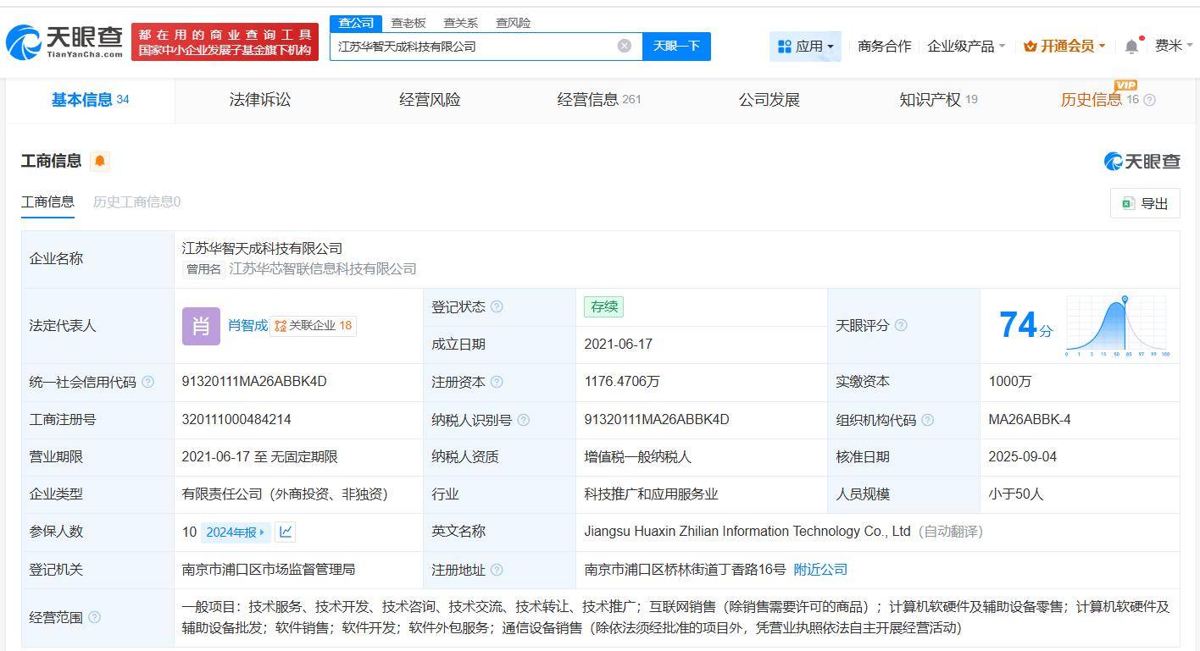Open the 开通会员 dropdown
This screenshot has height=651, width=1200.
1064,47
